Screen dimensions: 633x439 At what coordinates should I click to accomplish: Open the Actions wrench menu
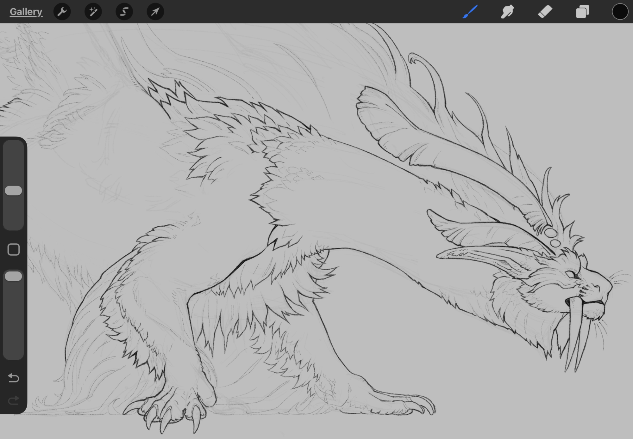pyautogui.click(x=62, y=12)
